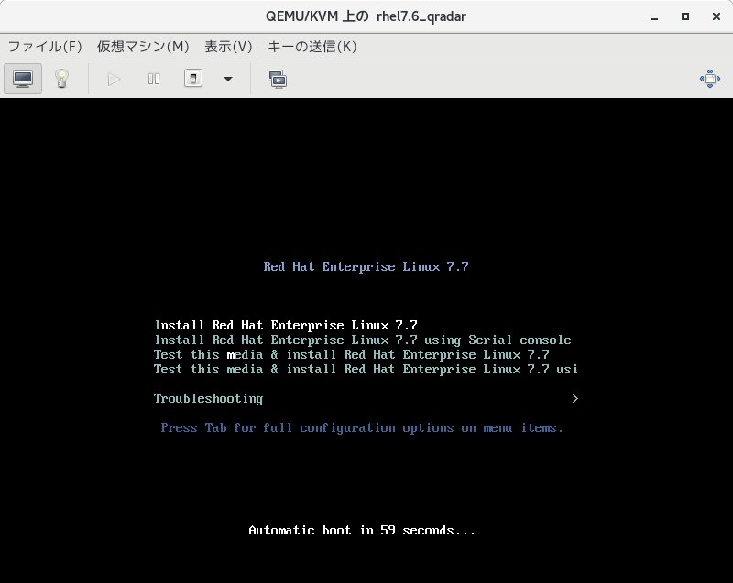Screen dimensions: 733x583
Task: Click the Red Hat Enterprise Linux 7.7 title
Action: click(x=366, y=266)
